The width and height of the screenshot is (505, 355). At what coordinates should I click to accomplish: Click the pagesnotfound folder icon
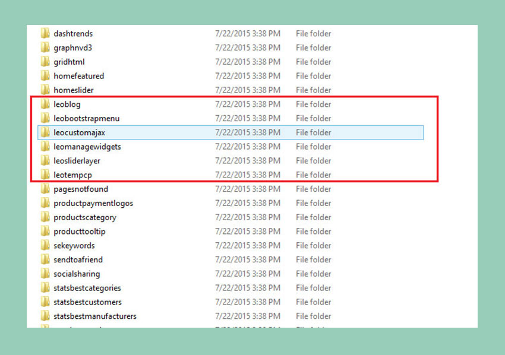coord(45,189)
